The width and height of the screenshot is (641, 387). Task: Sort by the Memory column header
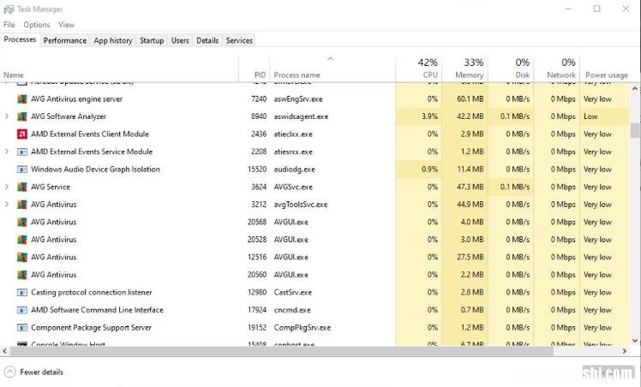coord(464,68)
